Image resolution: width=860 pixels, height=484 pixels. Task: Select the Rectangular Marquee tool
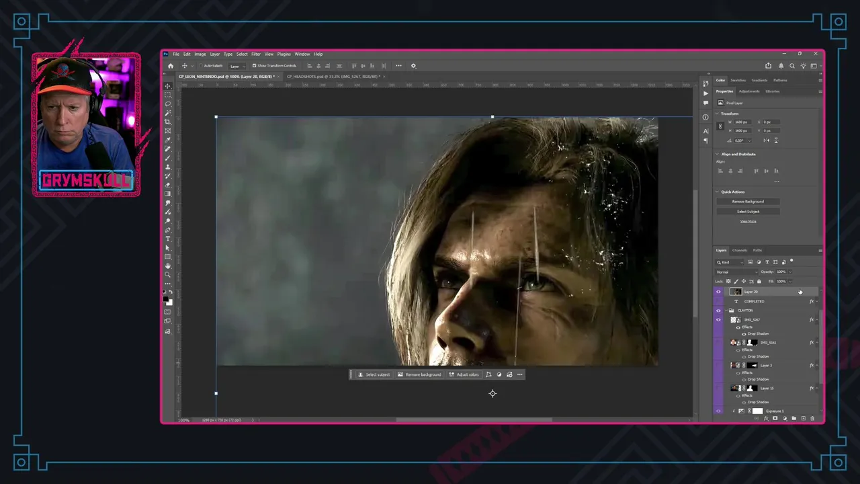168,95
